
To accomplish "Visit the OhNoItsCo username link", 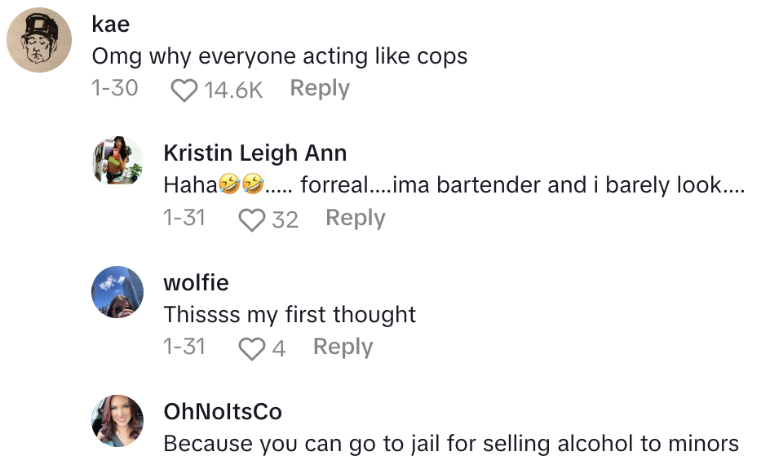I will coord(223,412).
